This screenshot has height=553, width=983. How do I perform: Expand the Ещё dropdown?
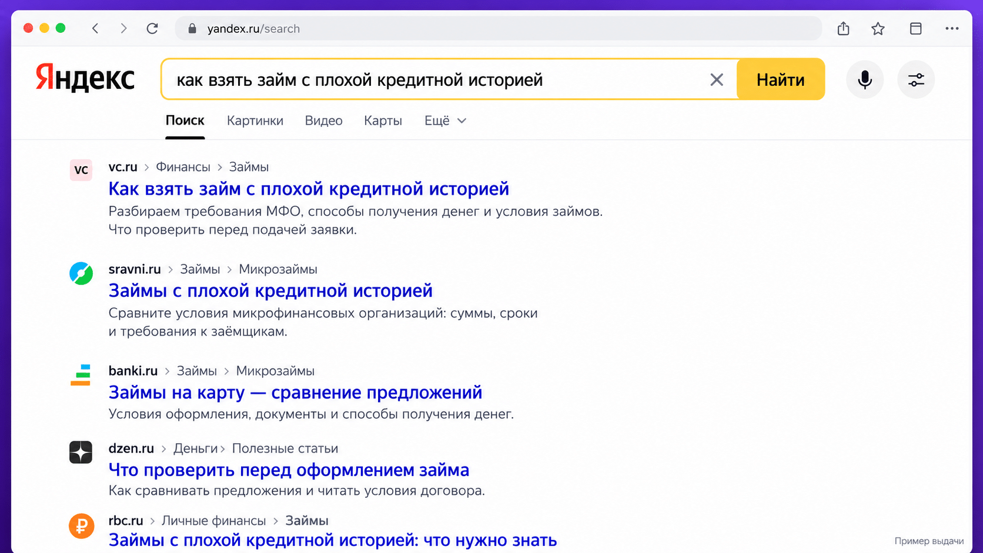[x=445, y=120]
